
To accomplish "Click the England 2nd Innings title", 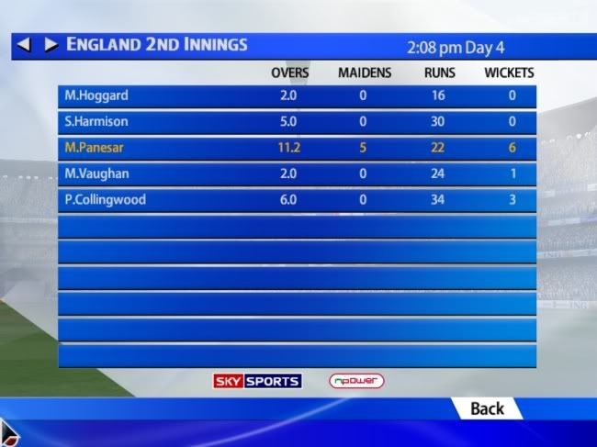I will click(x=157, y=44).
